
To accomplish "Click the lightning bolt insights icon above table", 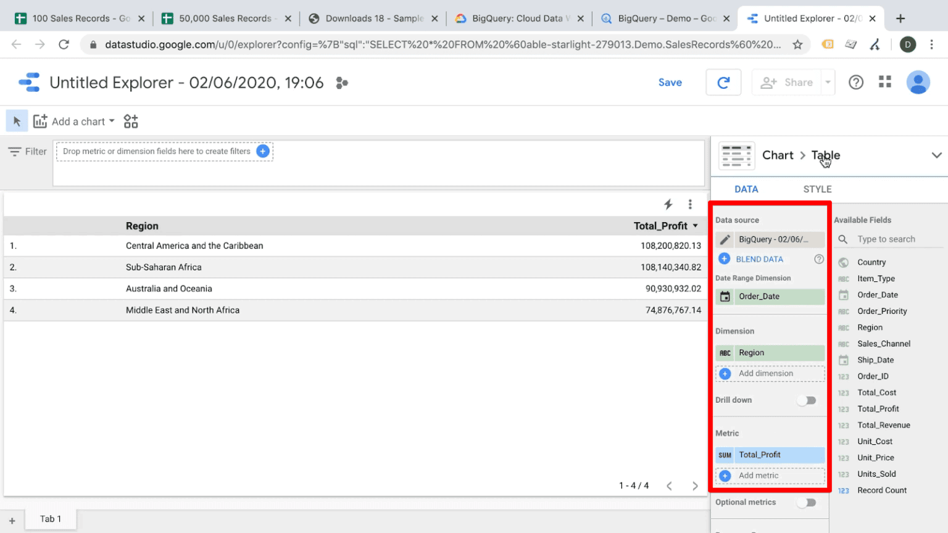I will click(668, 204).
